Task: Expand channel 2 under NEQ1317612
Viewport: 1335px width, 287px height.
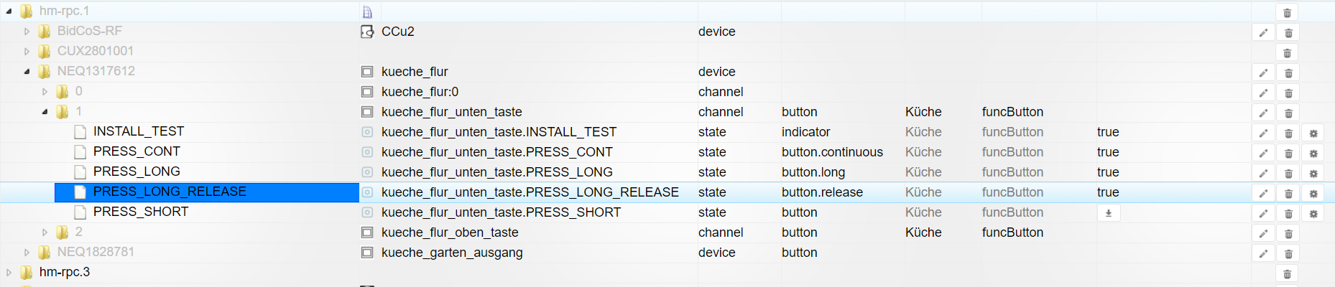Action: (45, 232)
